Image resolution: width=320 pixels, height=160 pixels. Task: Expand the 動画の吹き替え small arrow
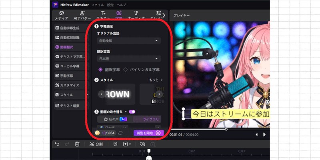126,112
